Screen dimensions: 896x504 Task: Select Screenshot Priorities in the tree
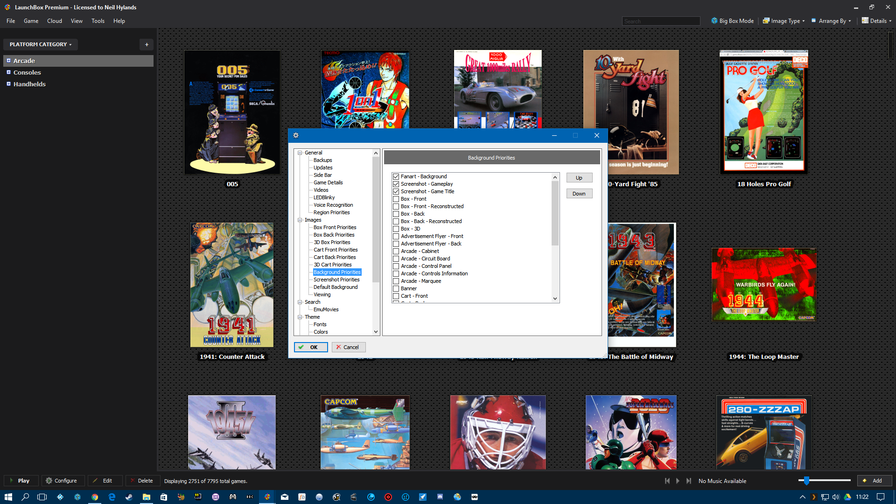pos(336,280)
